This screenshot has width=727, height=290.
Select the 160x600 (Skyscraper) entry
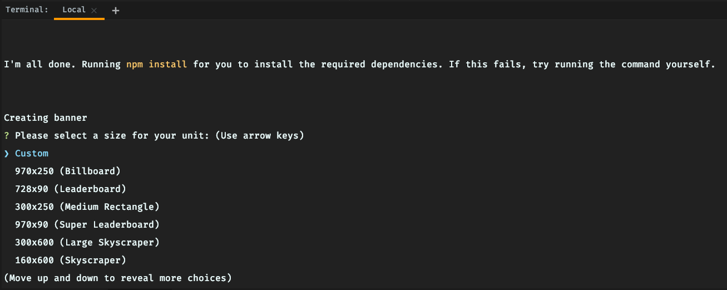tap(71, 260)
